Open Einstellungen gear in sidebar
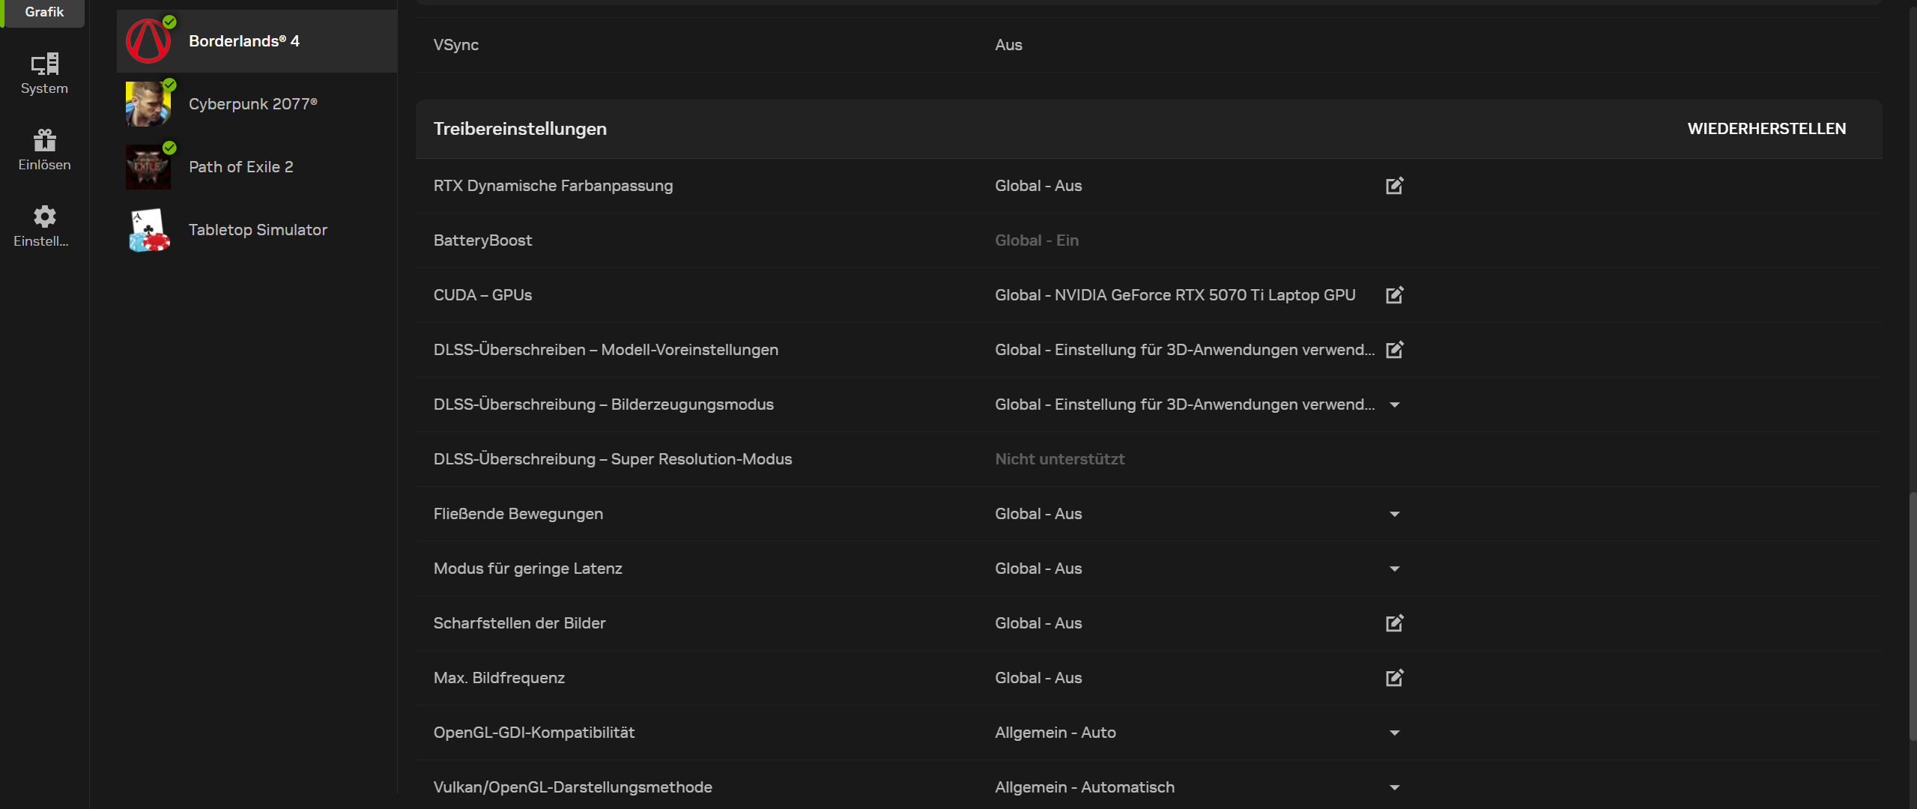Screen dimensions: 1917x809 tap(44, 226)
